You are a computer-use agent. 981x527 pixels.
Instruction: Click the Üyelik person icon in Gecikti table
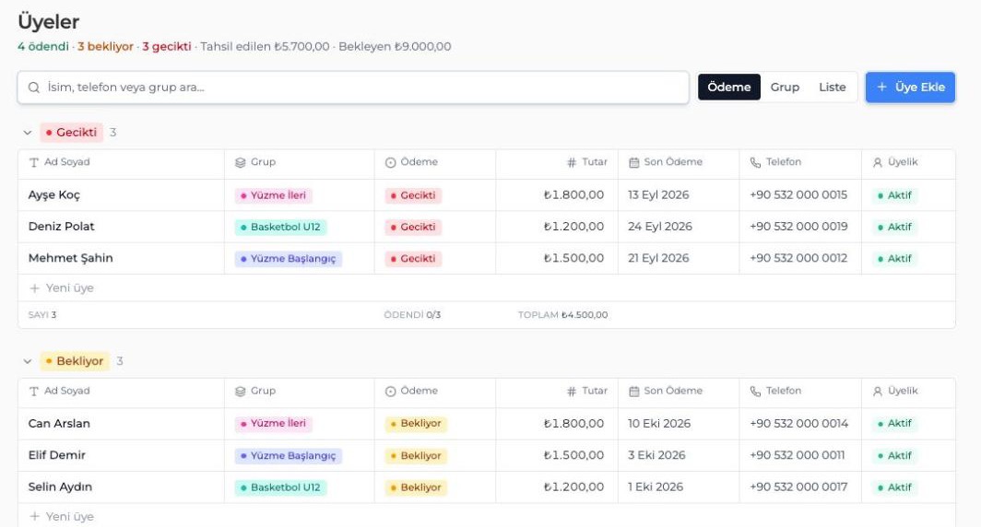coord(877,162)
